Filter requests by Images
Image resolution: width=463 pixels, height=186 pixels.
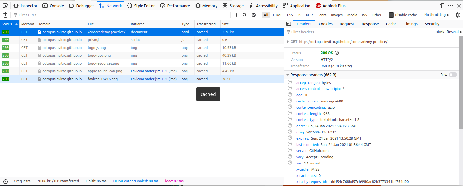(337, 15)
